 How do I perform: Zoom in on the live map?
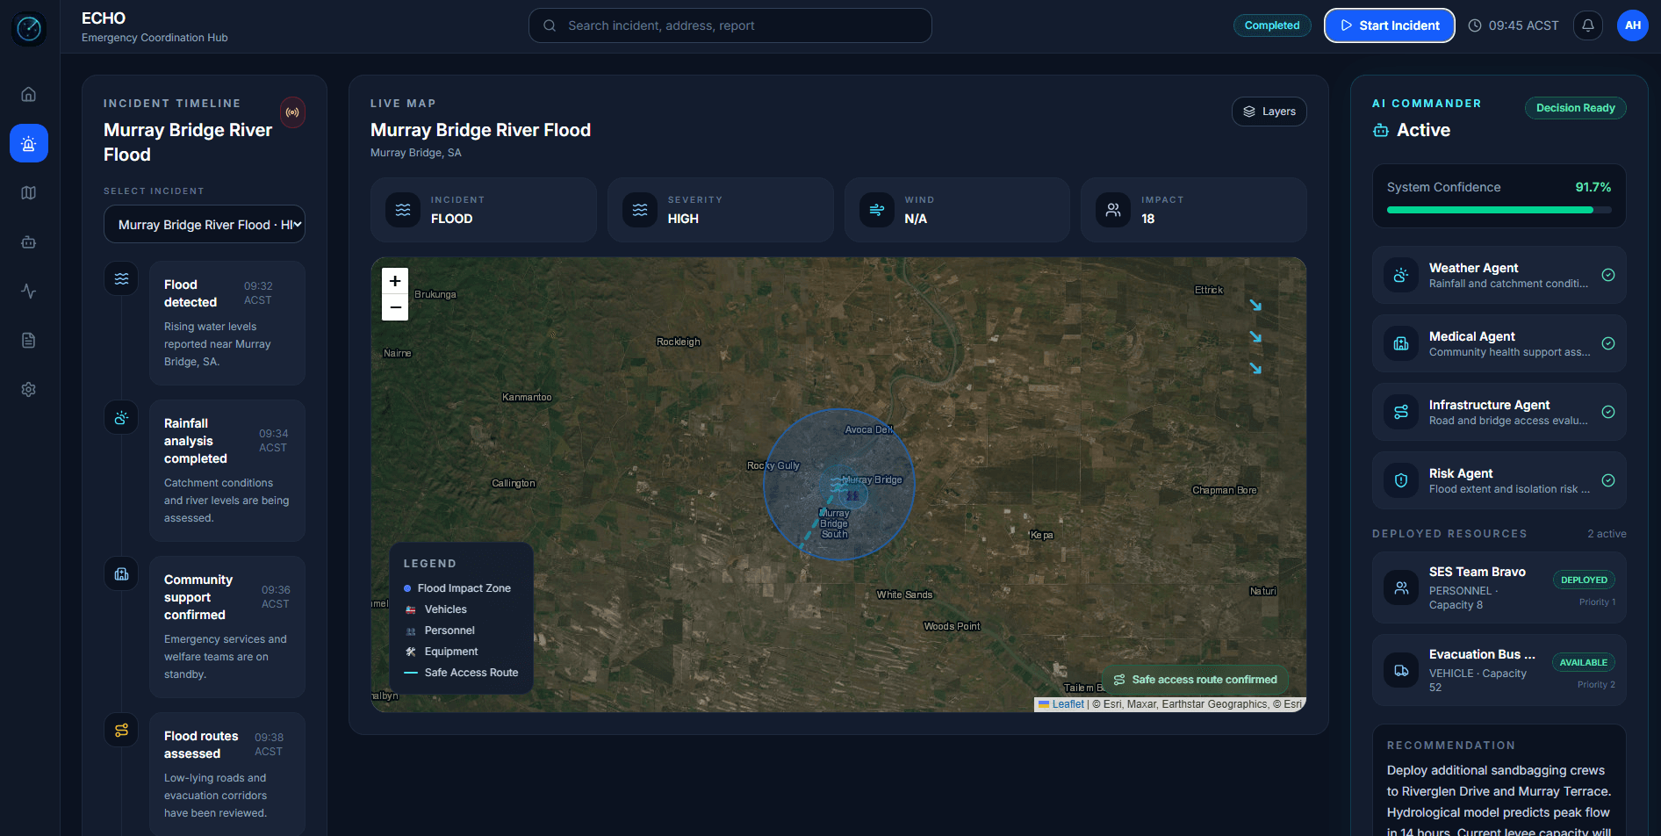[x=395, y=281]
